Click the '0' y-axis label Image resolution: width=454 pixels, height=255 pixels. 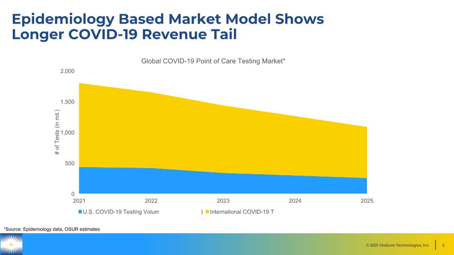pyautogui.click(x=73, y=194)
